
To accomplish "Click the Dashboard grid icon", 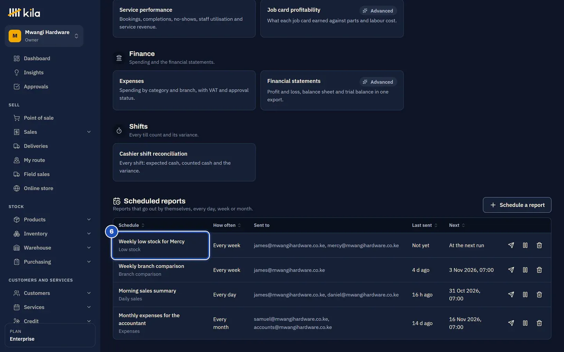I will 16,58.
